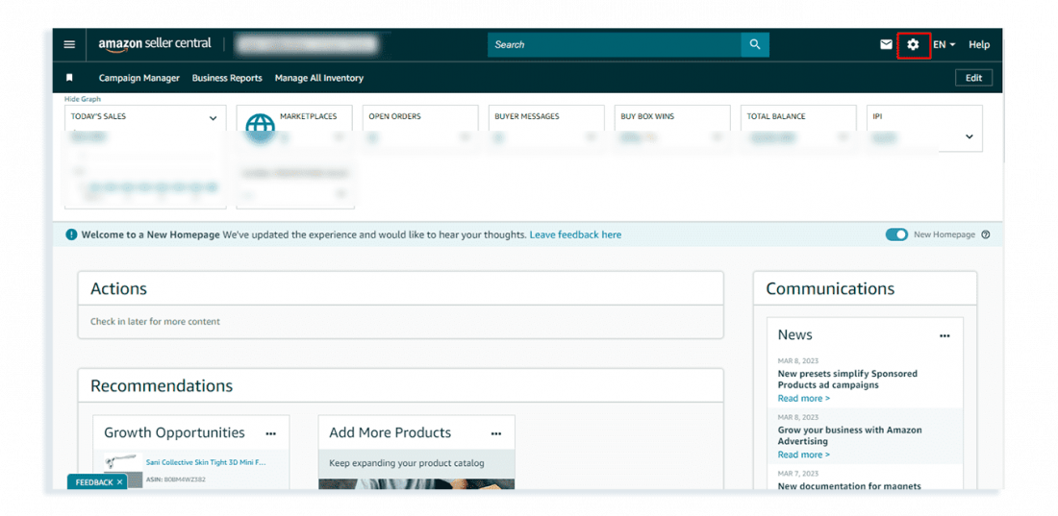This screenshot has height=516, width=1058.
Task: Open the mail messages icon
Action: coord(886,44)
